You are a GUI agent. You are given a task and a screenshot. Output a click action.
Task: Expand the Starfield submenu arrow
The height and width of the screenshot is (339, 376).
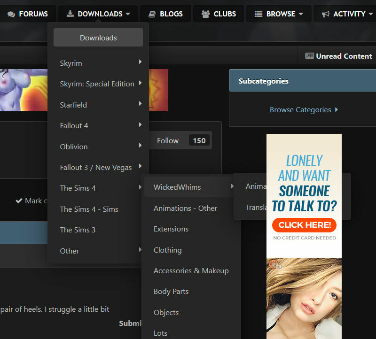coord(140,103)
